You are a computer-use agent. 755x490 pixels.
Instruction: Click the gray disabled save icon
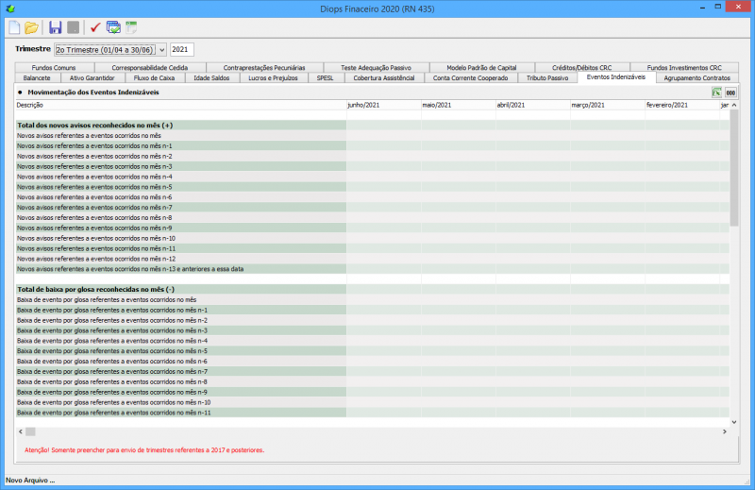[x=74, y=27]
